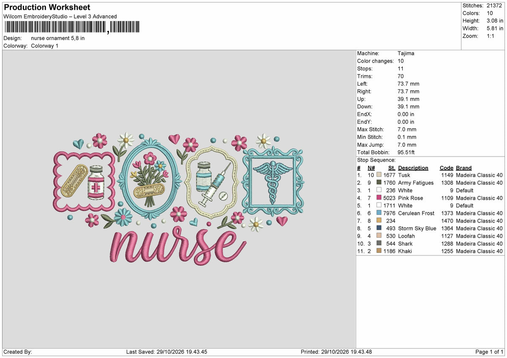Click the Shark color swatch

click(379, 244)
